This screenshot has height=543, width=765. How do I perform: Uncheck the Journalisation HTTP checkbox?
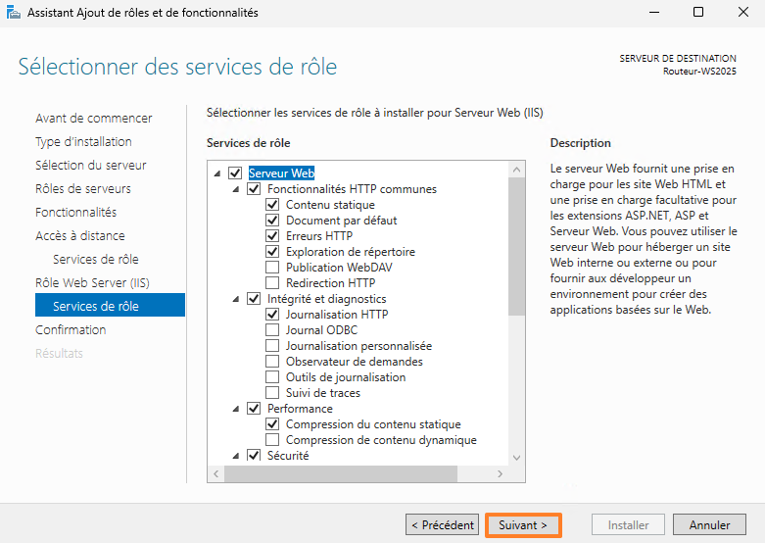point(272,314)
